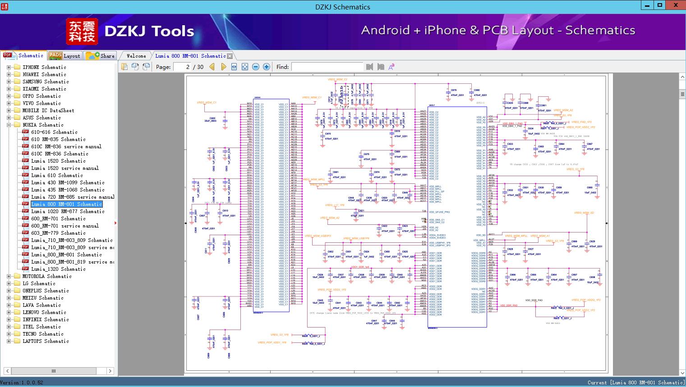Open Lumia 1520 service manual

click(x=65, y=168)
